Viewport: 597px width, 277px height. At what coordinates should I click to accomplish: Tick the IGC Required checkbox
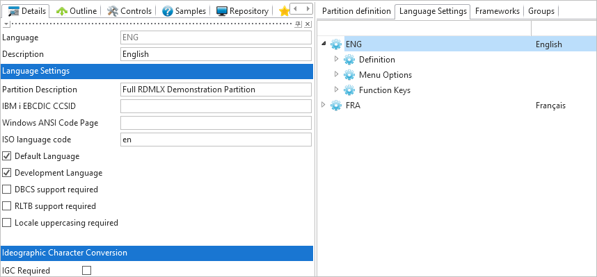(x=87, y=271)
